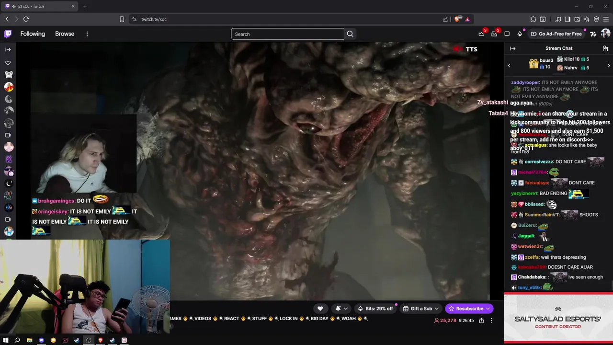Screen dimensions: 613x345
Task: Click the viewer count 25,278
Action: (x=445, y=321)
